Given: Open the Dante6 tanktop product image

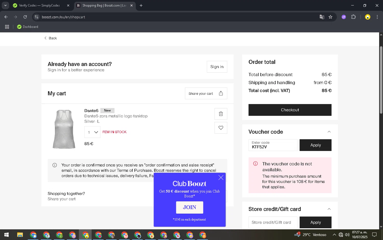Looking at the screenshot, I should tap(64, 129).
